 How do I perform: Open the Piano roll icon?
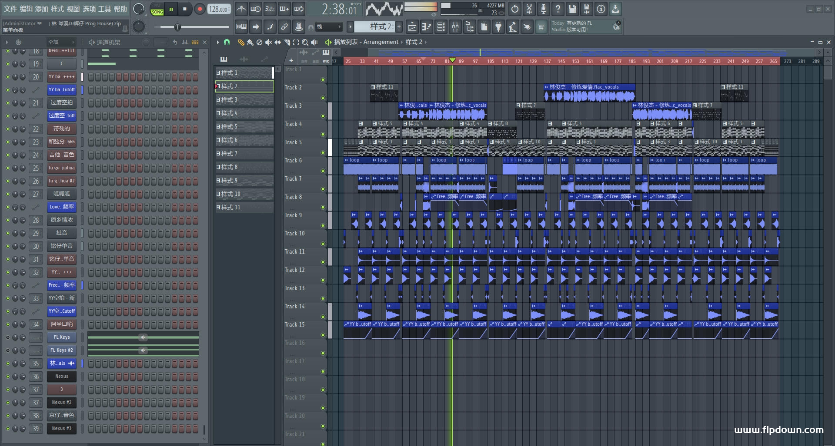[x=427, y=27]
